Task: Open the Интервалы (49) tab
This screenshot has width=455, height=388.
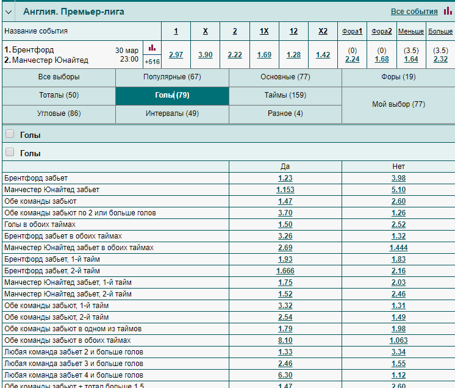Action: (172, 113)
